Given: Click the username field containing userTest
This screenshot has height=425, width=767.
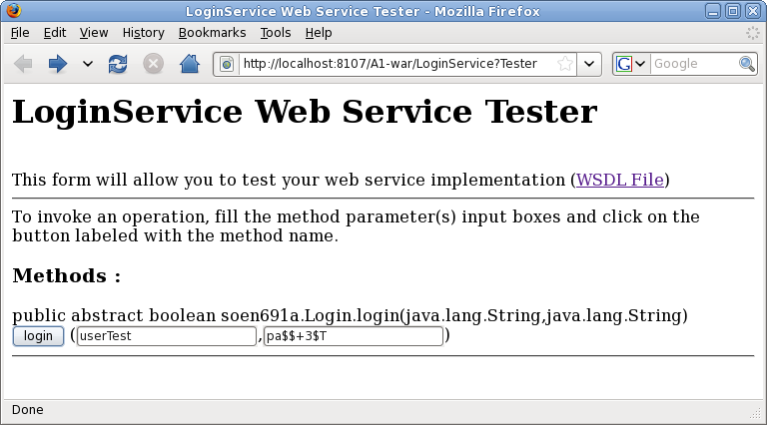Looking at the screenshot, I should 167,336.
